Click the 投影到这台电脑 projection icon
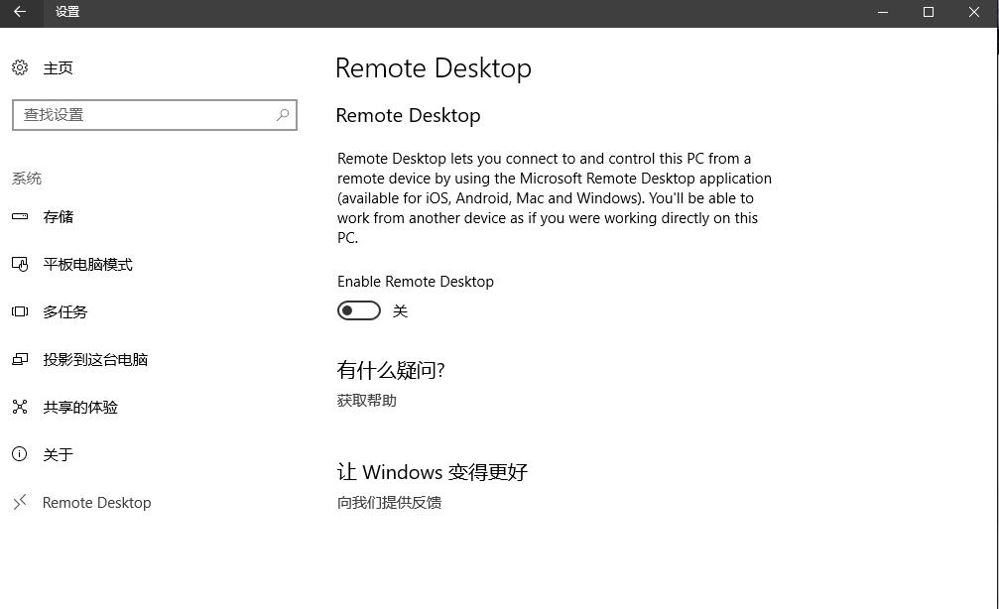 (x=20, y=359)
